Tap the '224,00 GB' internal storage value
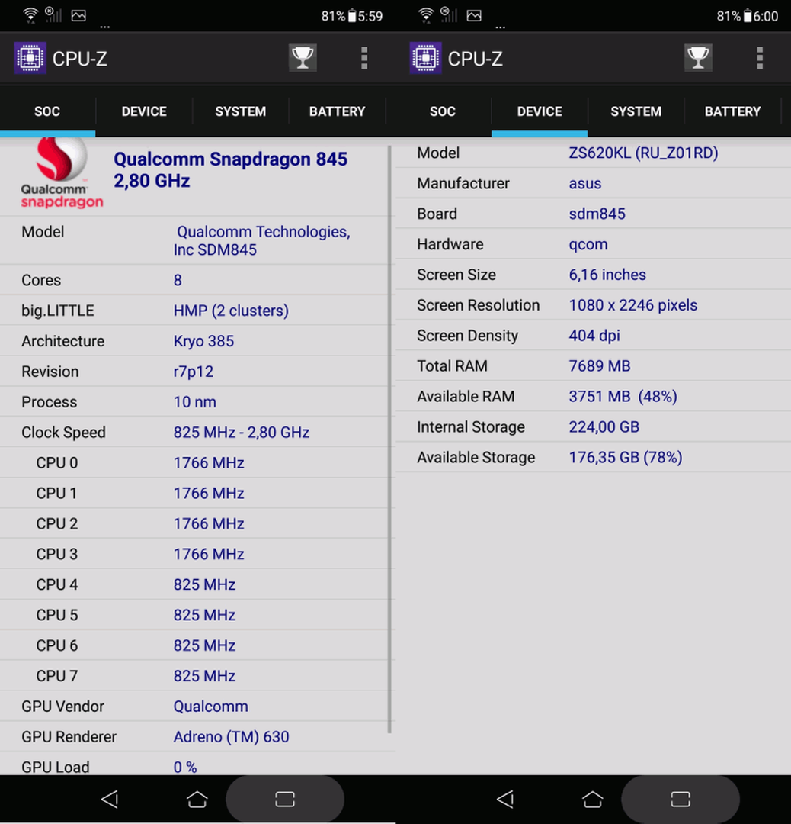 click(x=604, y=427)
